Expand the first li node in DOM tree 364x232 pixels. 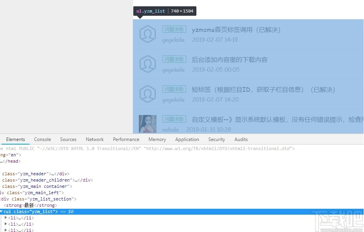click(x=6, y=217)
